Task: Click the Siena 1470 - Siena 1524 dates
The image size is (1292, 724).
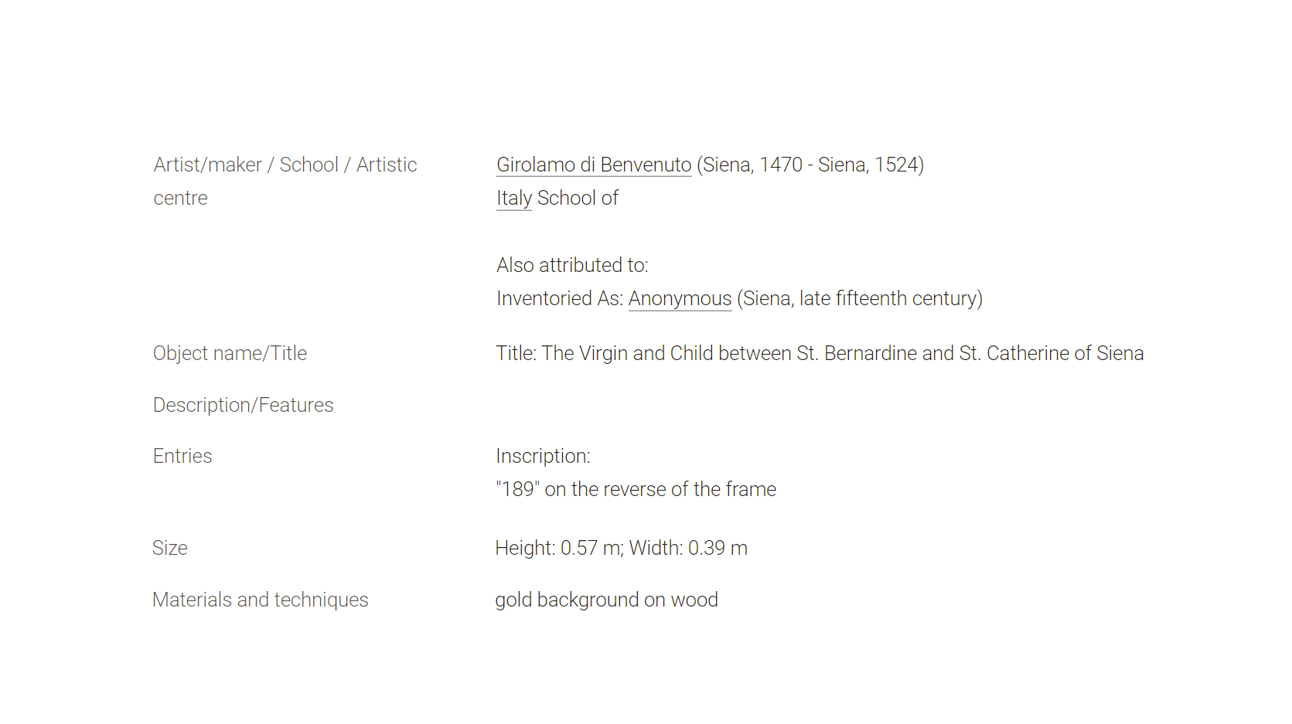Action: (x=810, y=165)
